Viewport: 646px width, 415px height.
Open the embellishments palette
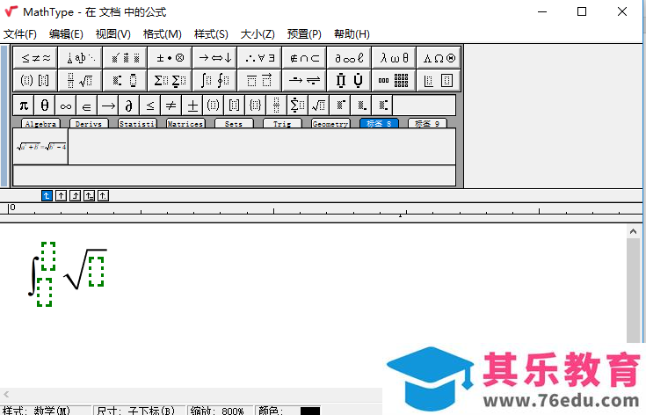pyautogui.click(x=125, y=58)
